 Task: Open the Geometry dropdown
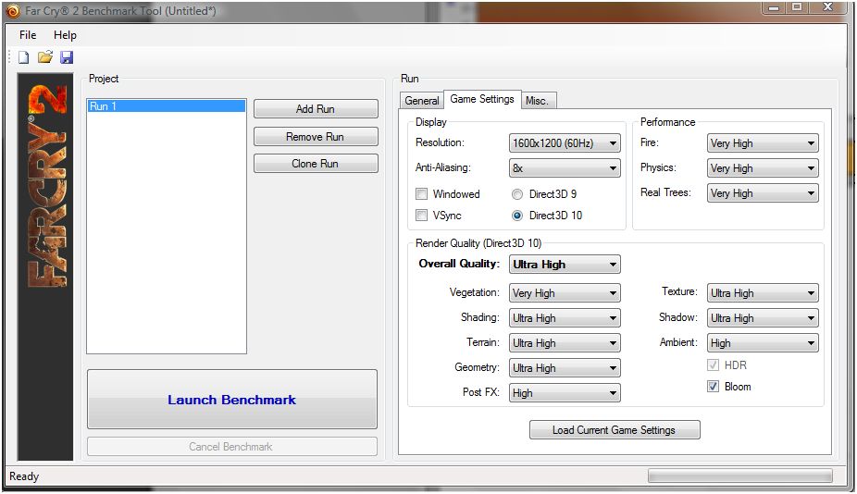(565, 368)
